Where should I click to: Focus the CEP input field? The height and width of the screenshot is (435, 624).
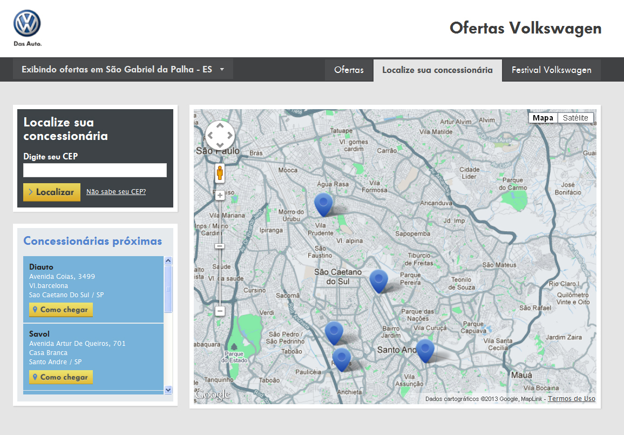point(94,170)
